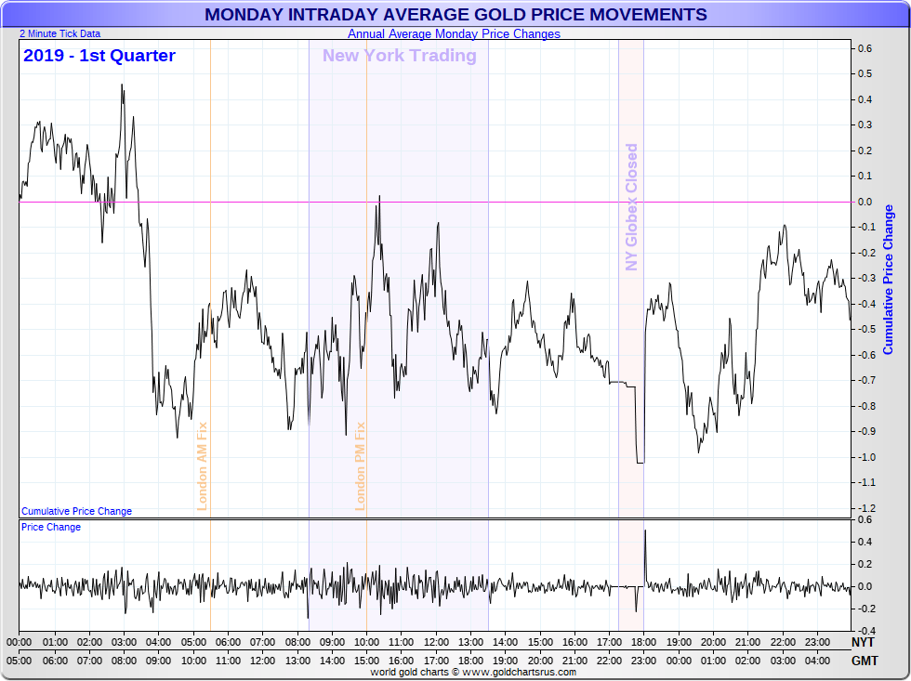This screenshot has width=911, height=681.
Task: Click the 18:00 NYT time tick
Action: 643,643
